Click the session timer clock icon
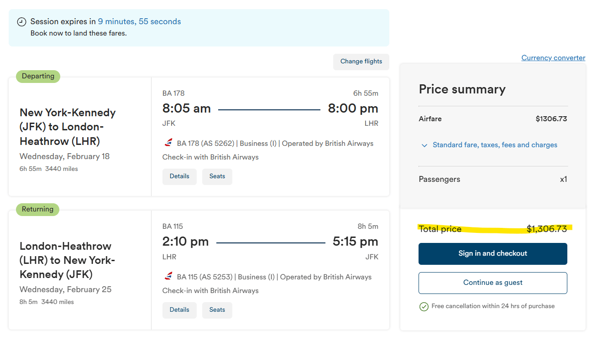The width and height of the screenshot is (597, 340). pyautogui.click(x=21, y=22)
